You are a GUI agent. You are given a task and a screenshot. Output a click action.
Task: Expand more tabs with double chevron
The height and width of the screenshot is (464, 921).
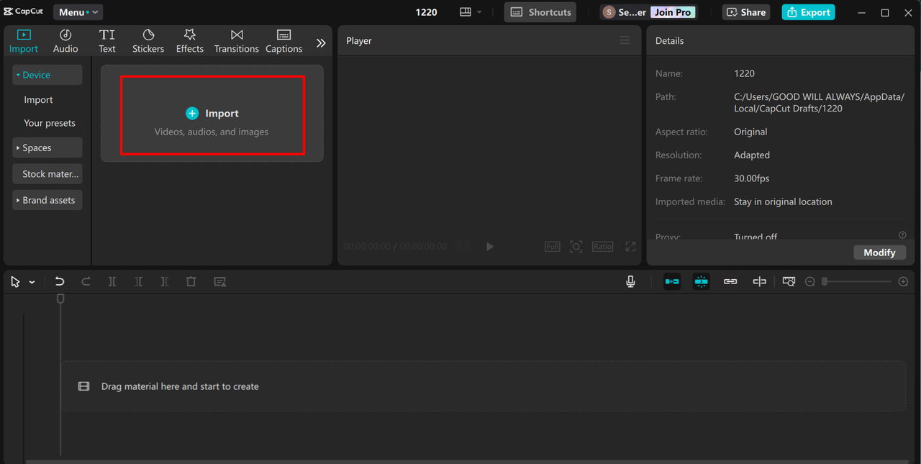[321, 43]
